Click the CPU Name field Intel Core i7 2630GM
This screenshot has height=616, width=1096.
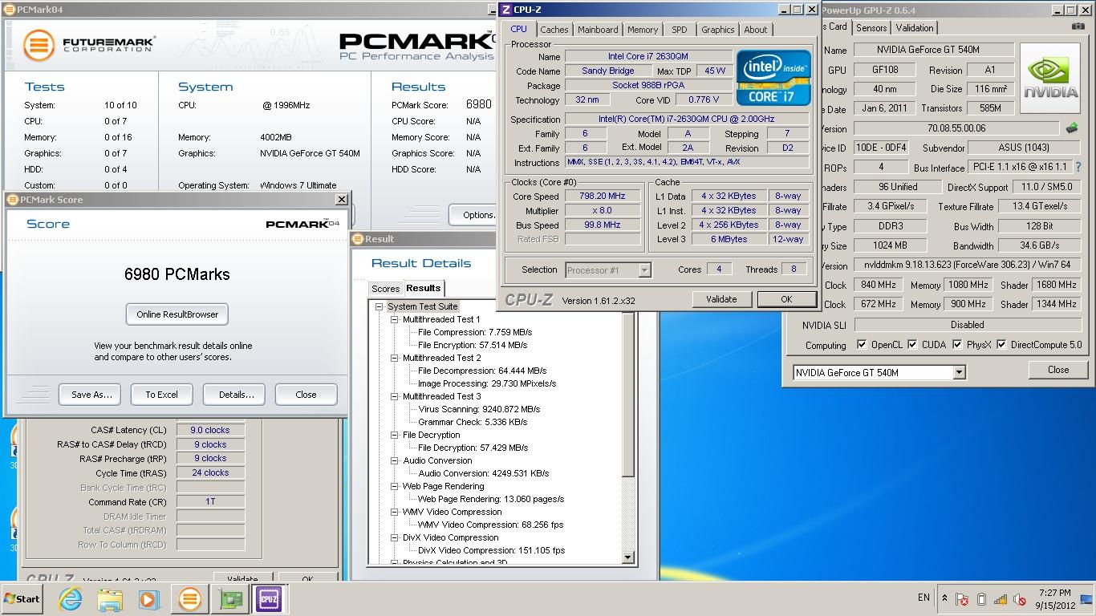(648, 56)
